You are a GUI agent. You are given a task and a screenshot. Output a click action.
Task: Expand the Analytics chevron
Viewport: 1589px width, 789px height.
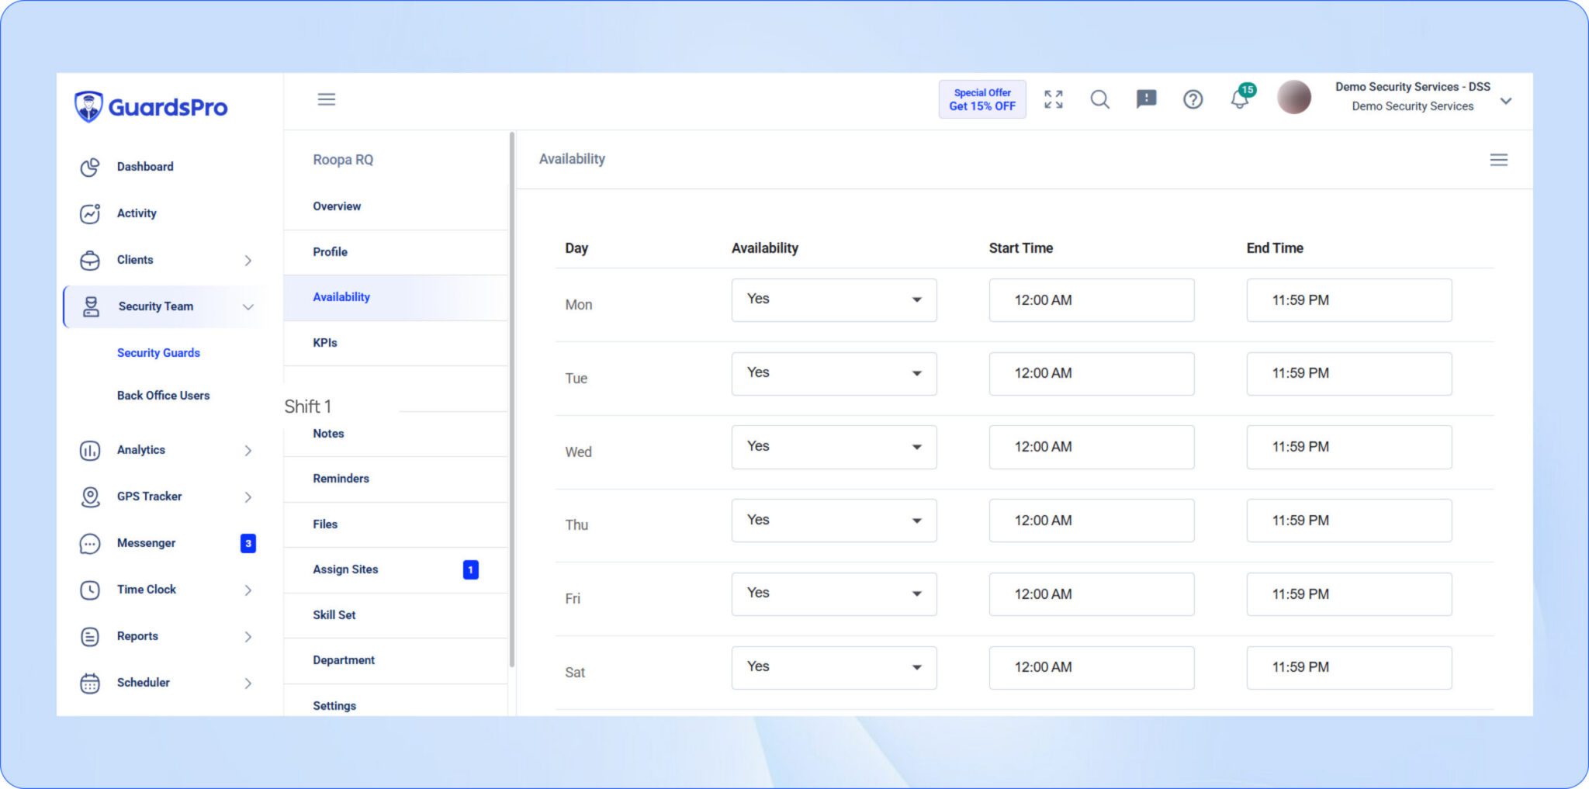coord(248,451)
